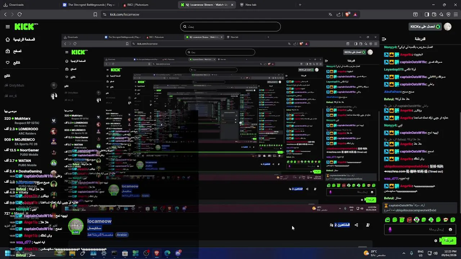Click the more options icon beside share

point(368,225)
